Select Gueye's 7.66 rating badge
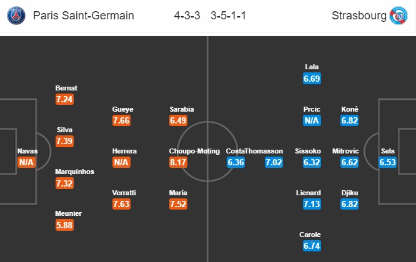The height and width of the screenshot is (262, 416). pos(121,120)
